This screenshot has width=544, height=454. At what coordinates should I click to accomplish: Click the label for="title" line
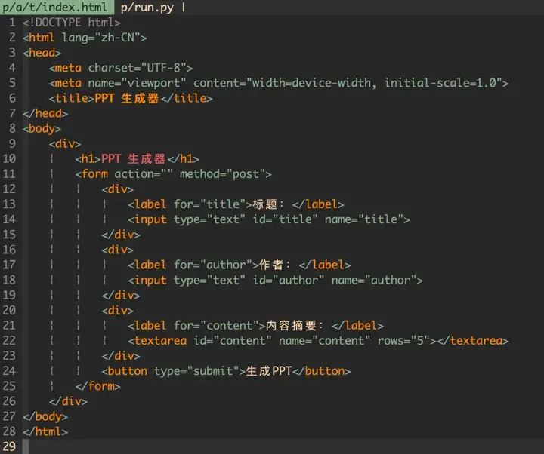click(x=236, y=204)
